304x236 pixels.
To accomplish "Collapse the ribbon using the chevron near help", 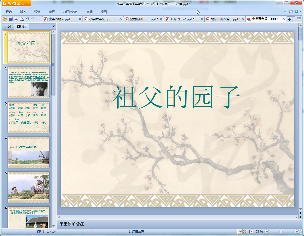I will (285, 12).
